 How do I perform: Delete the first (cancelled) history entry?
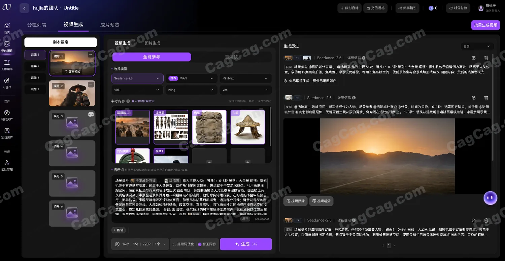(486, 58)
